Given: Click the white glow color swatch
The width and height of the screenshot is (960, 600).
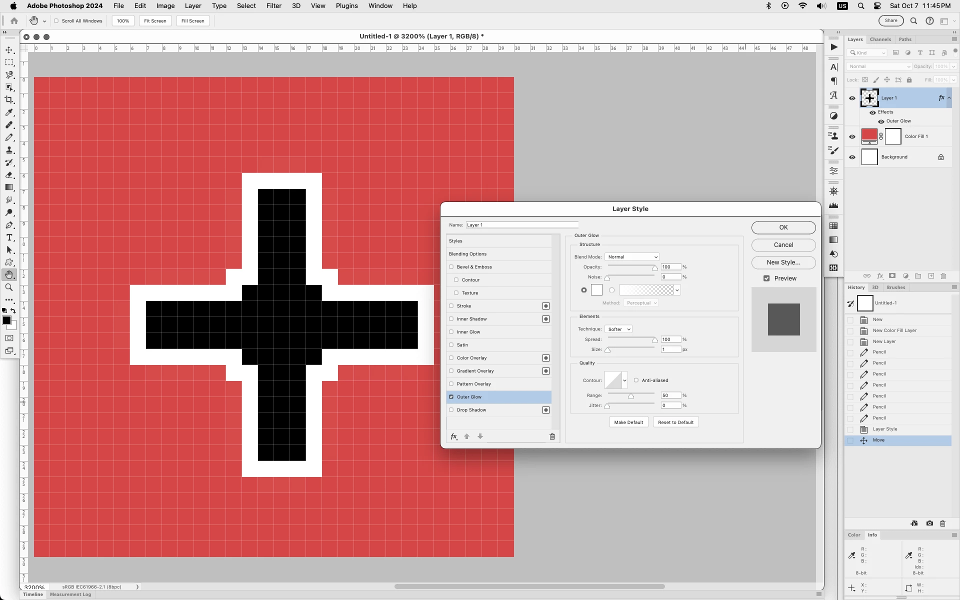Looking at the screenshot, I should coord(596,290).
